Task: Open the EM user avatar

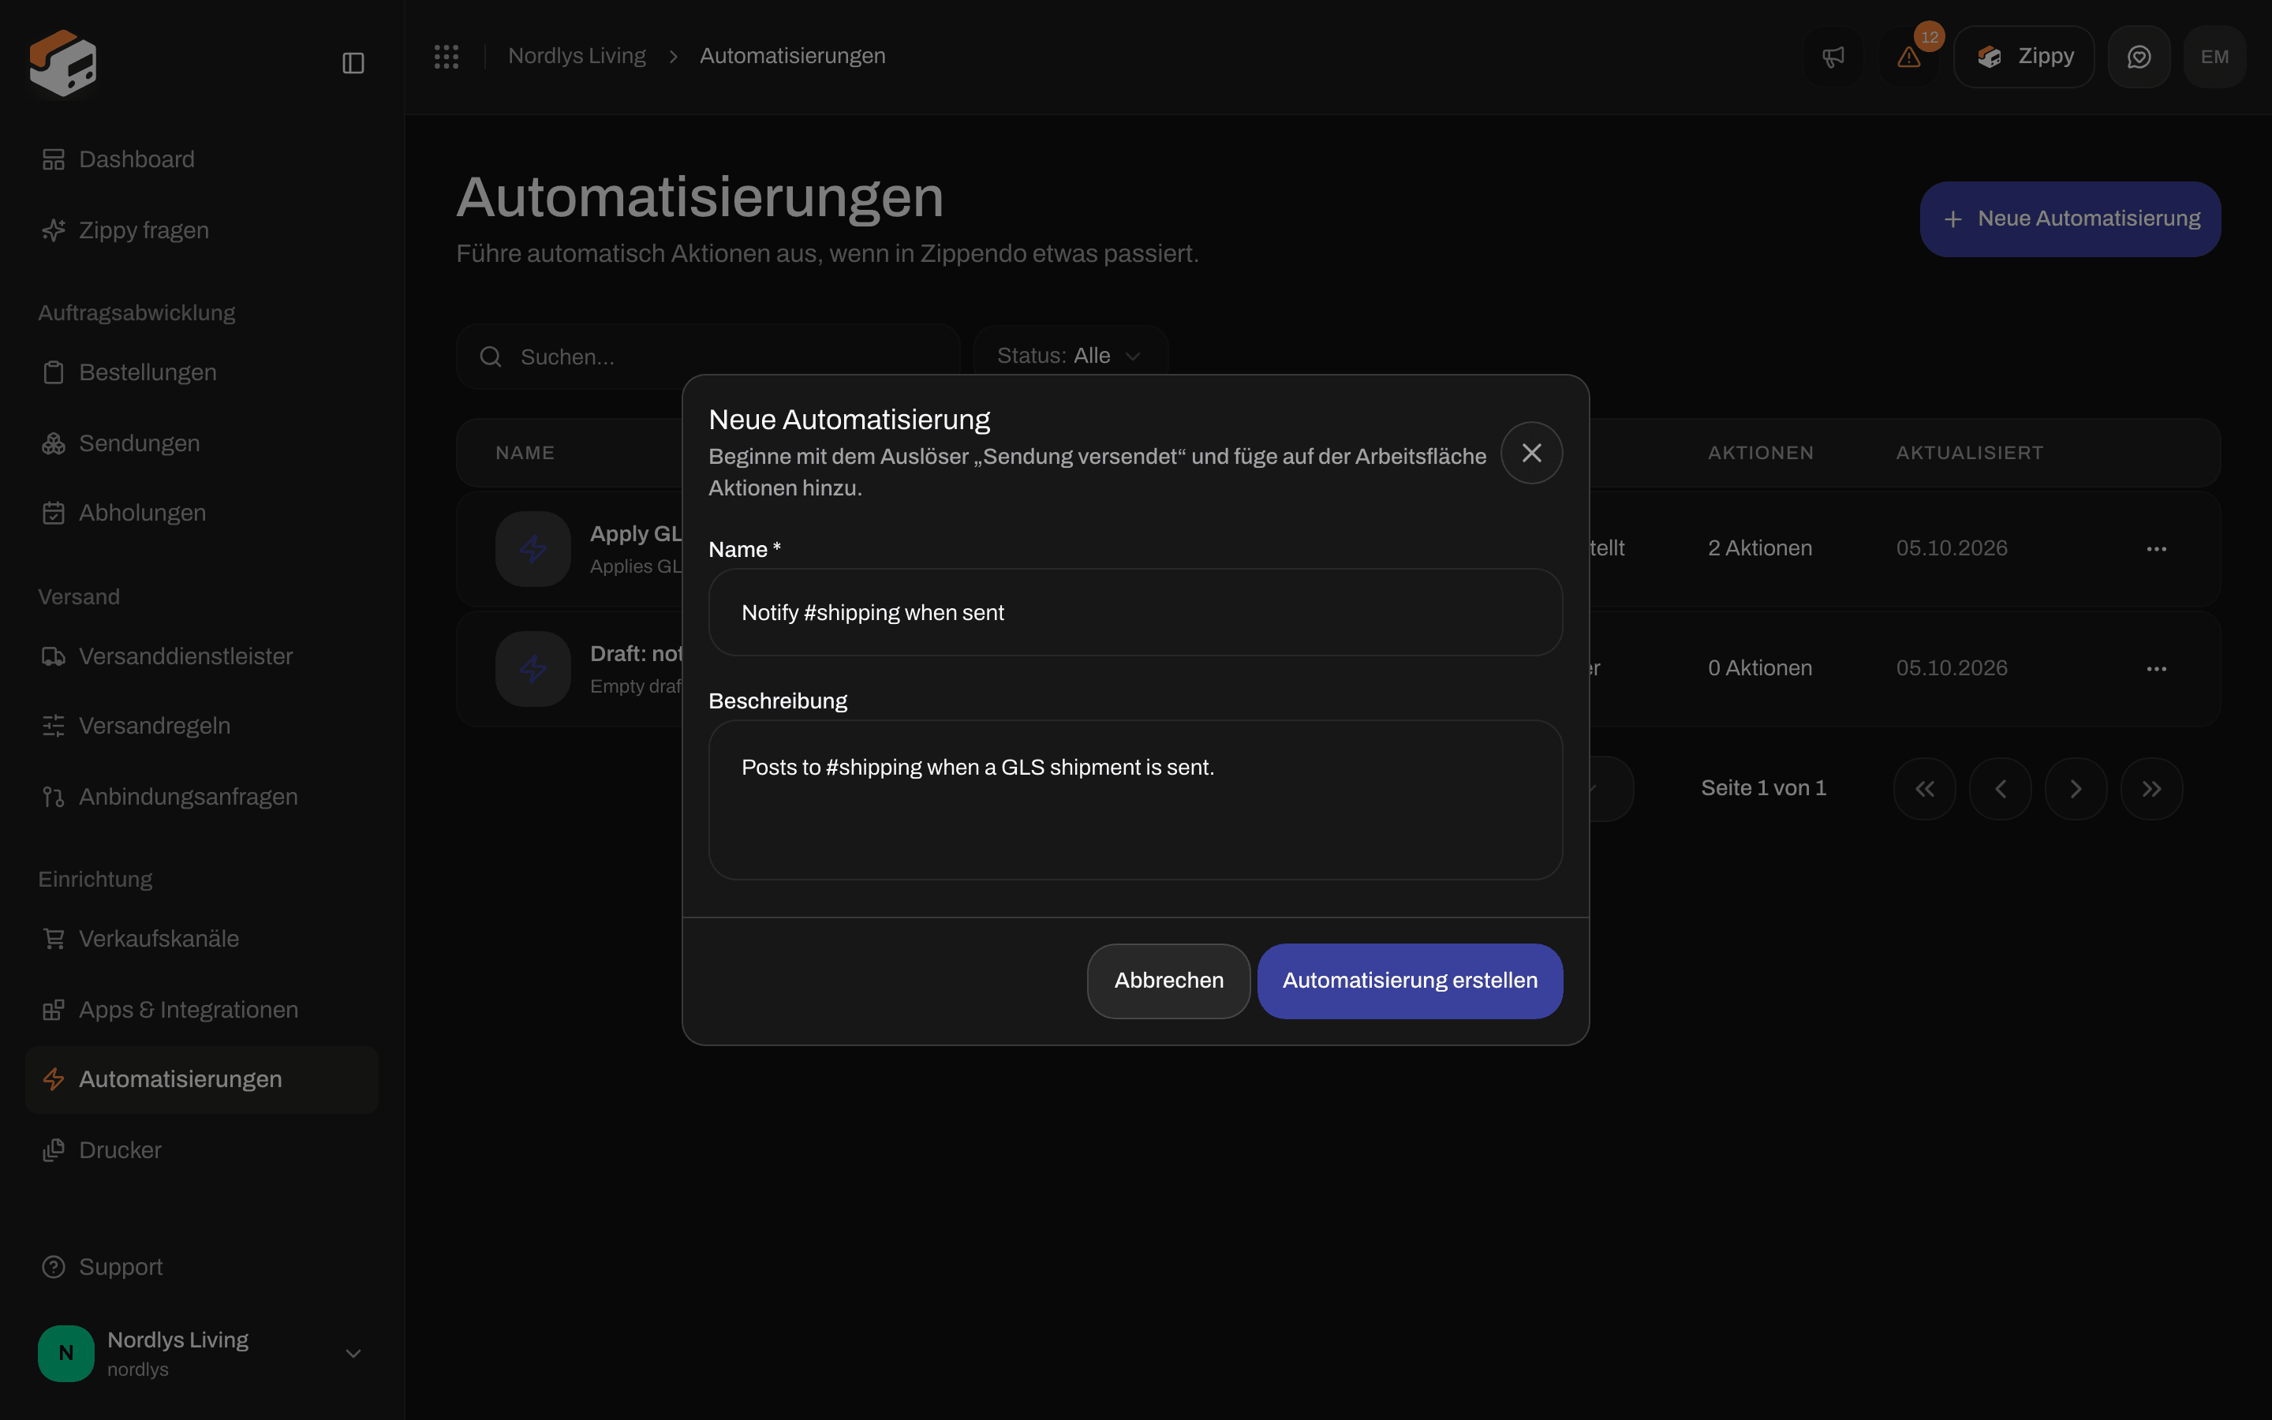Action: [x=2214, y=56]
